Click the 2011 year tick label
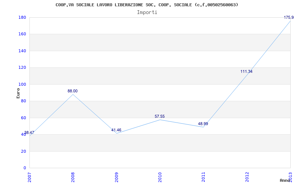The height and width of the screenshot is (184, 294). coord(203,176)
